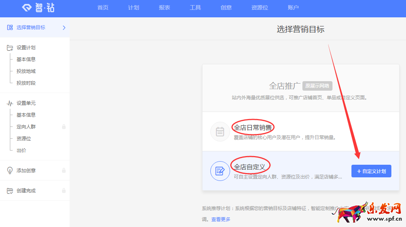
Task: Select 出价 under 设置单元
Action: pos(21,151)
